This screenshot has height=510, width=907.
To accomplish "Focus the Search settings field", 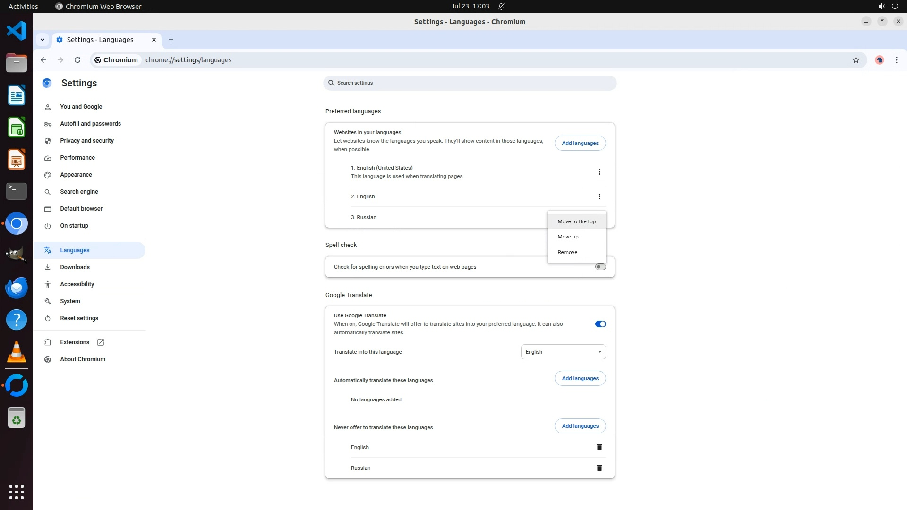I will coord(470,83).
